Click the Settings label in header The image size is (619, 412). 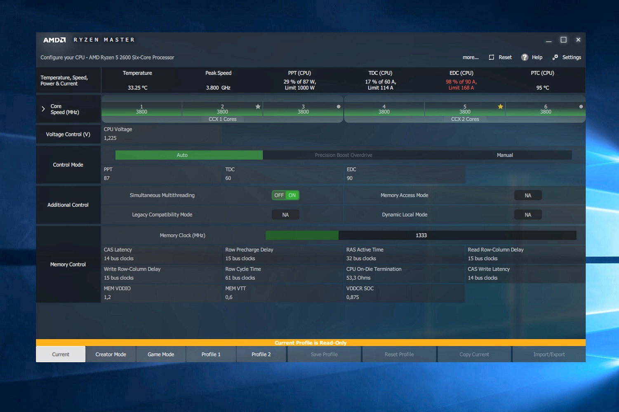(572, 57)
